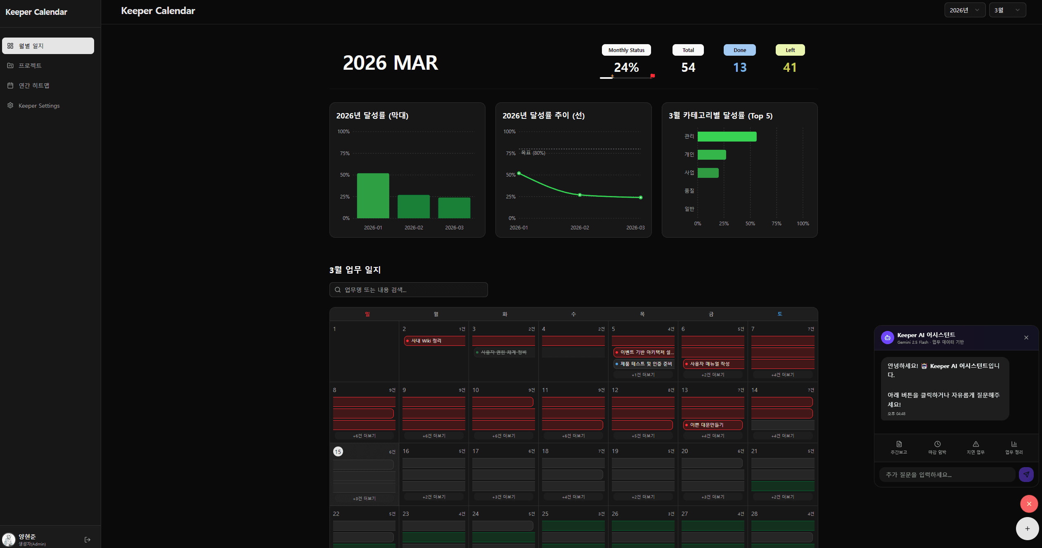The image size is (1042, 548).
Task: Go to the 프로젝트 sidebar menu
Action: (30, 66)
